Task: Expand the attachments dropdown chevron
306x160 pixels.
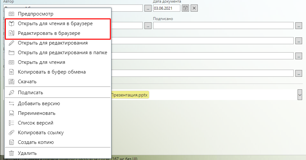Action: click(300, 95)
